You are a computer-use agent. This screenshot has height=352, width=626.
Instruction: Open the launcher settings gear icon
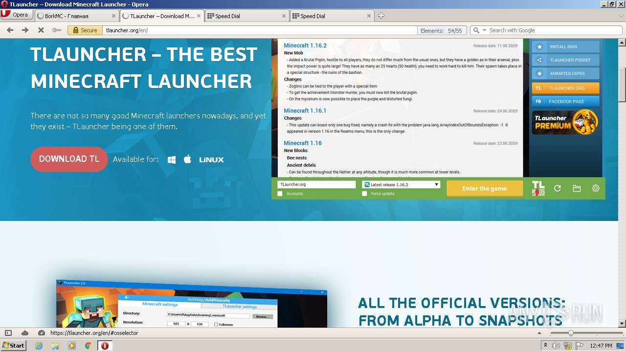pos(596,188)
